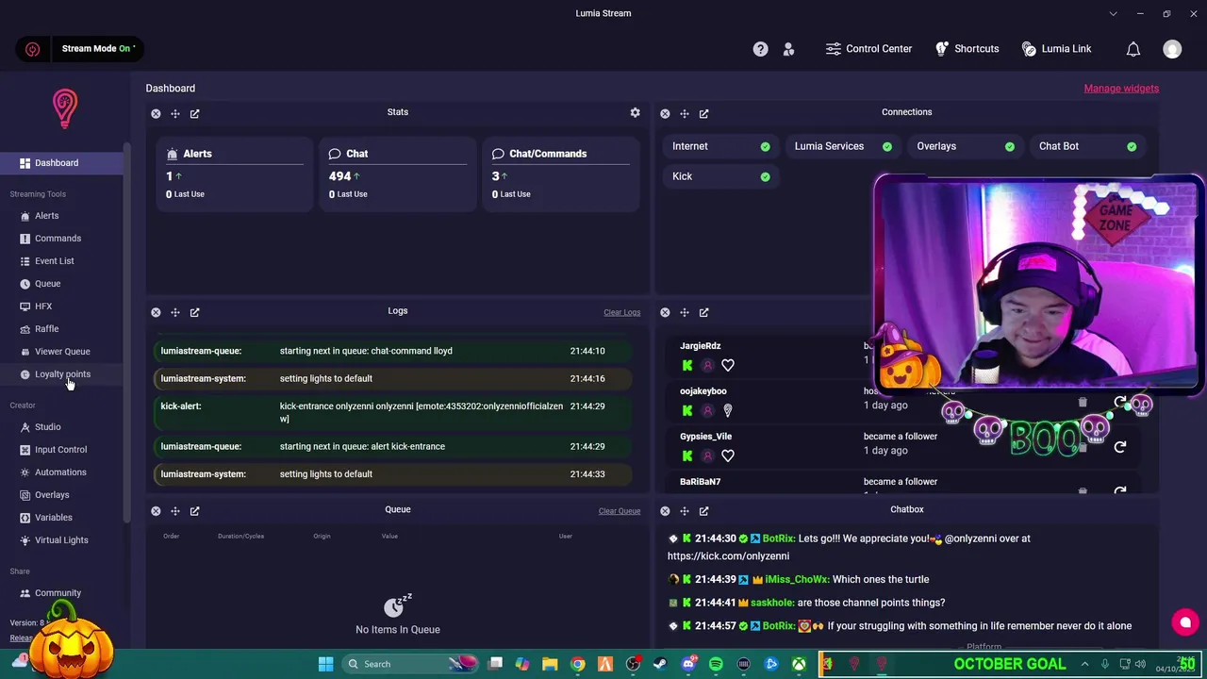Pop out the Logs widget
Image resolution: width=1207 pixels, height=679 pixels.
[x=194, y=312]
